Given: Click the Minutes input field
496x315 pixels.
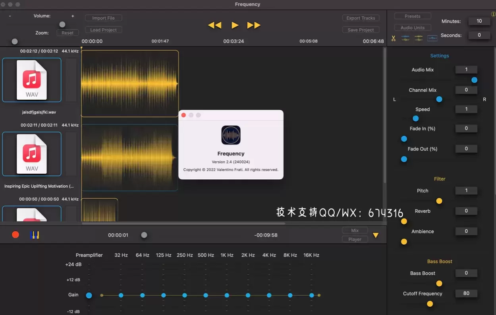Looking at the screenshot, I should point(479,21).
